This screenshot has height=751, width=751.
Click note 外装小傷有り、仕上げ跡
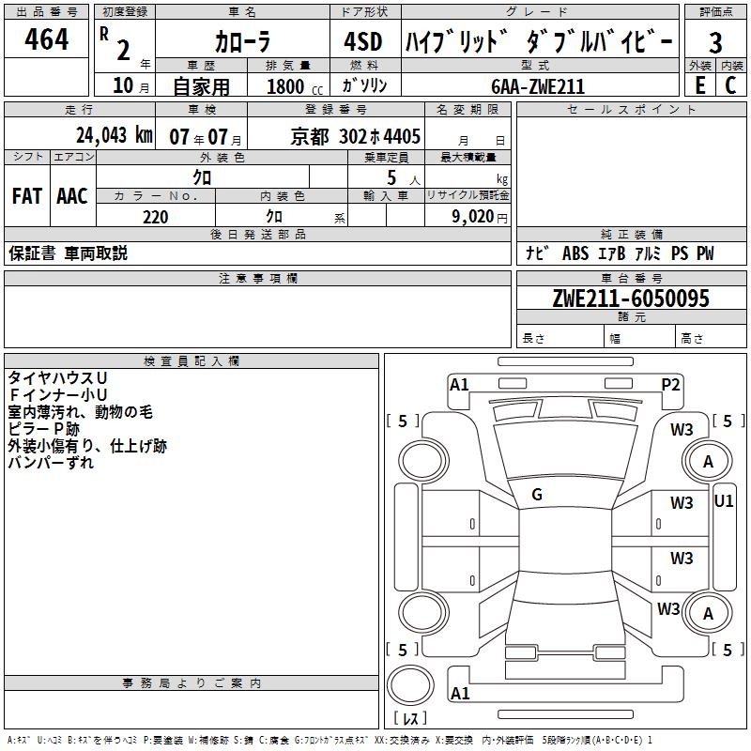[87, 446]
